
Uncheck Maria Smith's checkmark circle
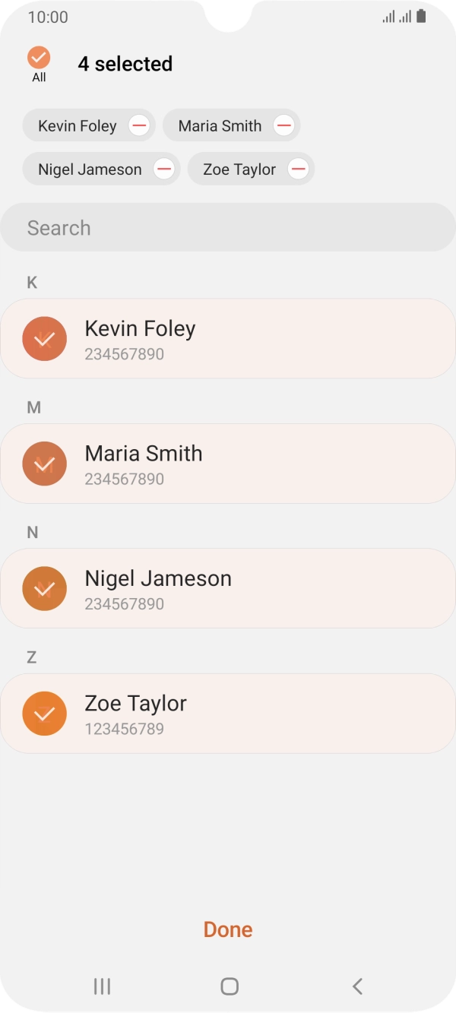(x=45, y=464)
